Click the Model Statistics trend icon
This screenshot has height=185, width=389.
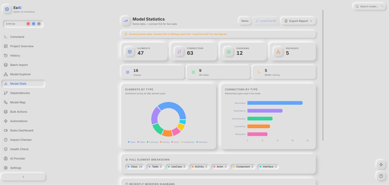126,21
